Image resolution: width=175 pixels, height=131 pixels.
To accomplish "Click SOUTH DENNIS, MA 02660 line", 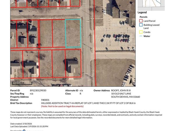I will [125, 97].
